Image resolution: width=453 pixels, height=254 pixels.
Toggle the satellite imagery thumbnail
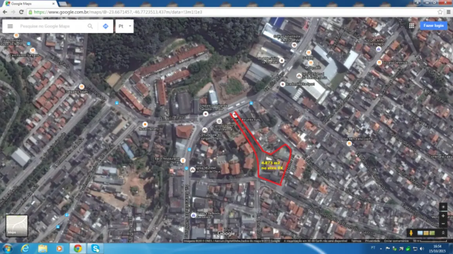(x=420, y=233)
